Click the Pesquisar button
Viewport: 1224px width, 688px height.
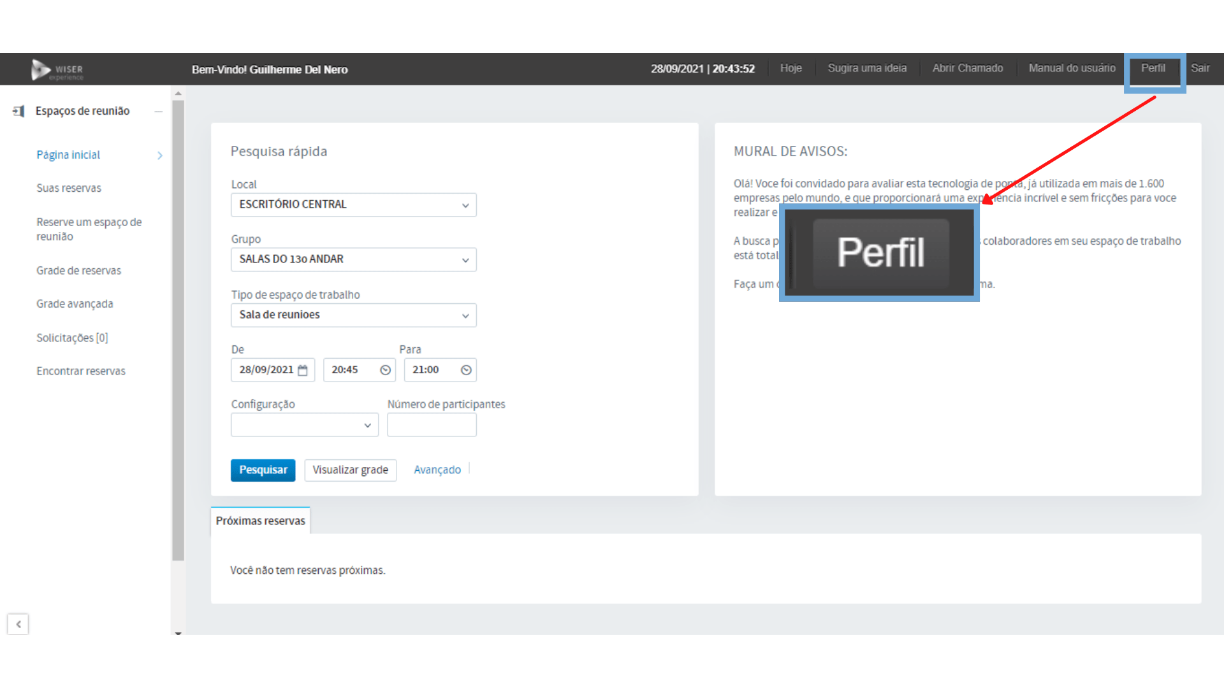[263, 470]
